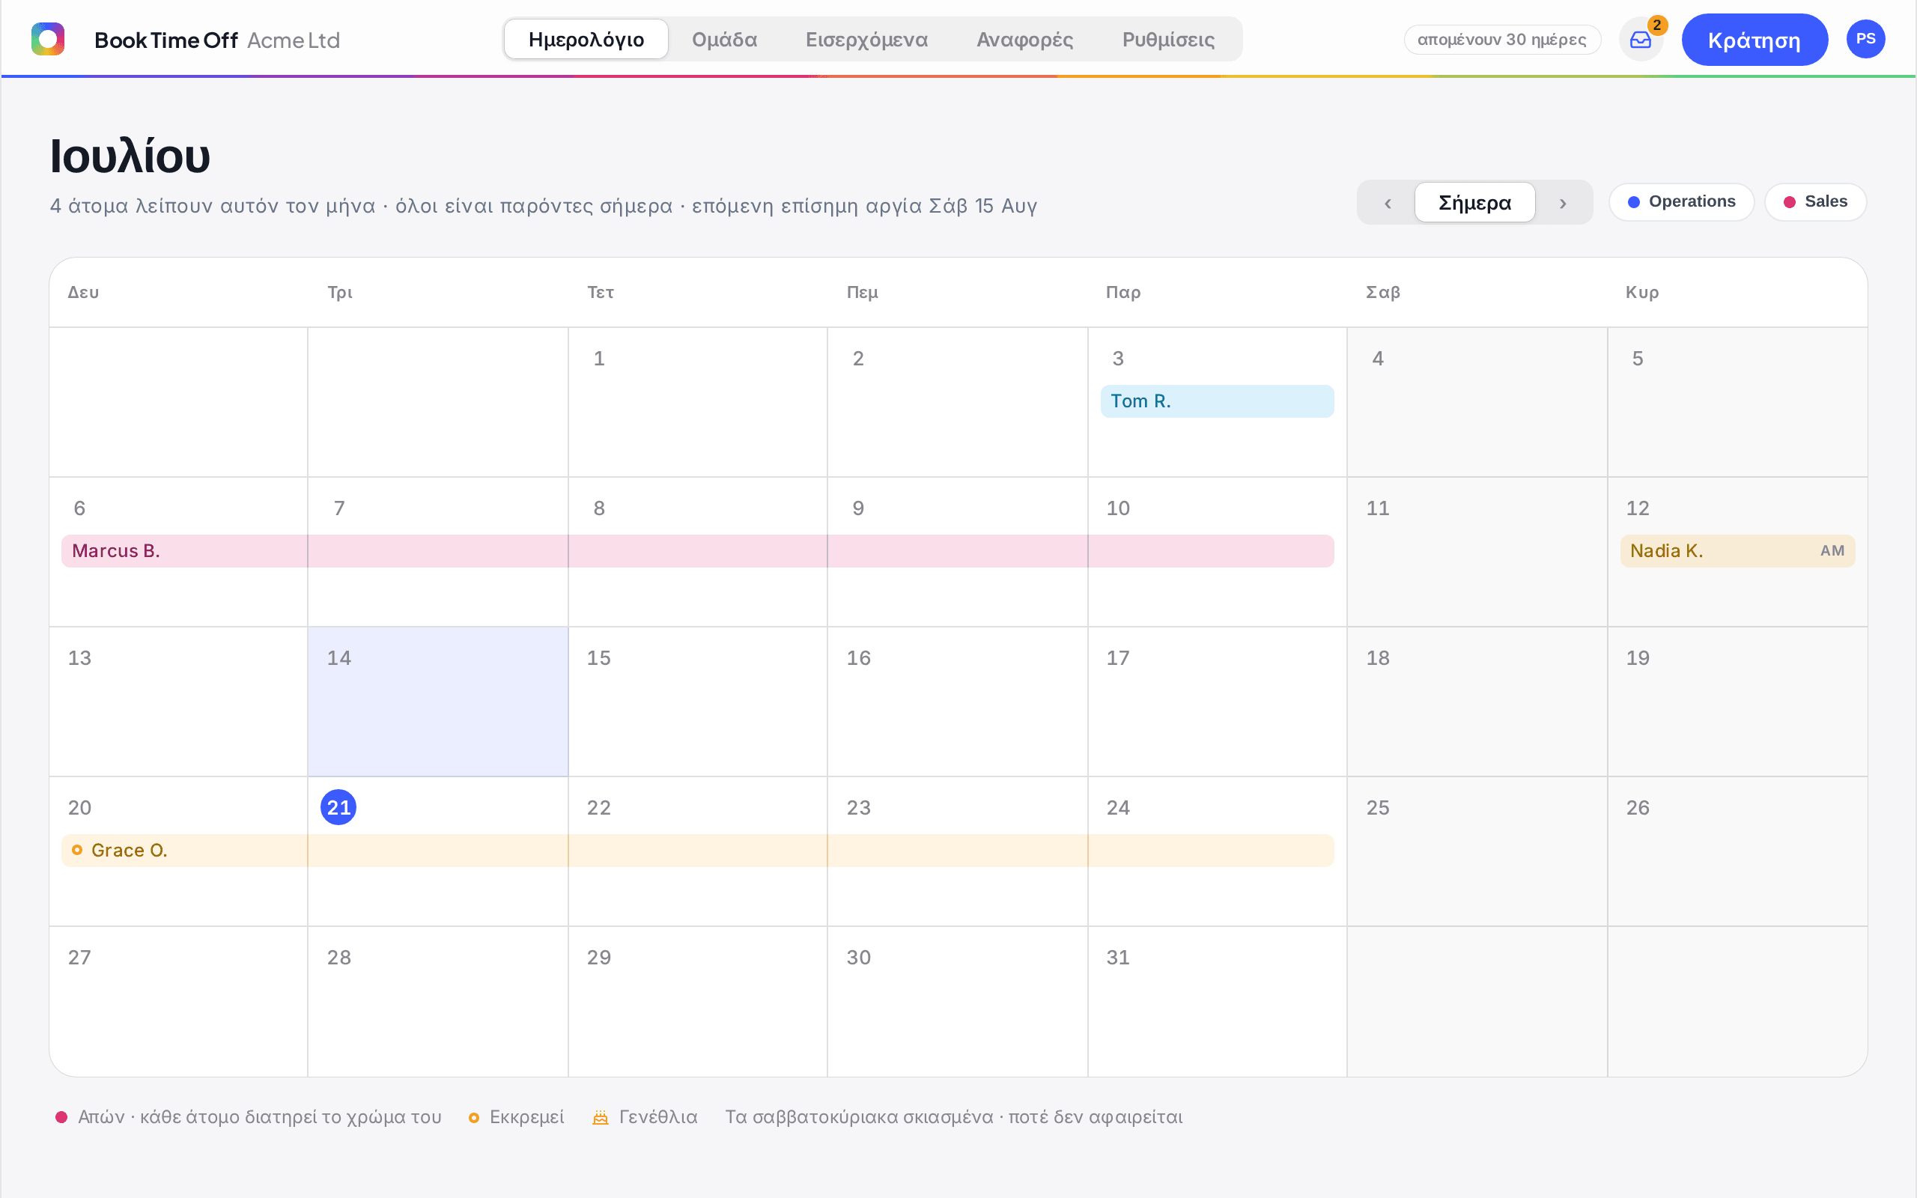
Task: Go to previous month arrow
Action: click(1388, 203)
